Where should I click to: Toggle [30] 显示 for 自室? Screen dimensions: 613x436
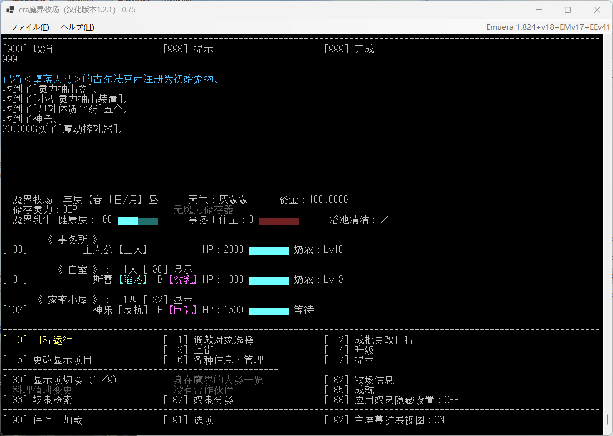tap(168, 270)
